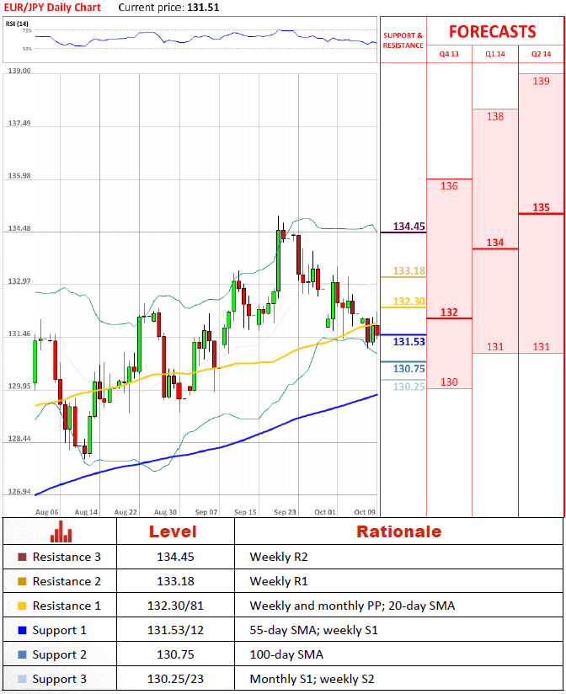Screen dimensions: 566x694
Task: Click the Support 2 steel-blue color swatch
Action: pyautogui.click(x=22, y=654)
